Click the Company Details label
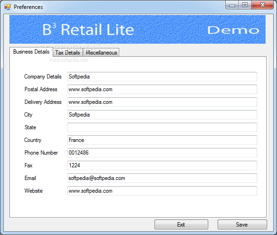The image size is (277, 235). coord(43,77)
